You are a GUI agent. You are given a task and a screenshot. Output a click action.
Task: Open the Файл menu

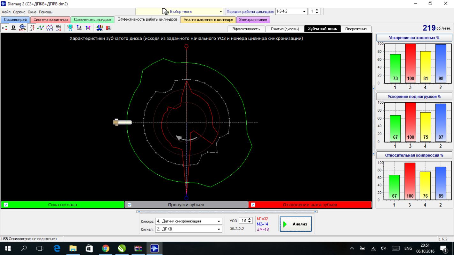tap(6, 12)
